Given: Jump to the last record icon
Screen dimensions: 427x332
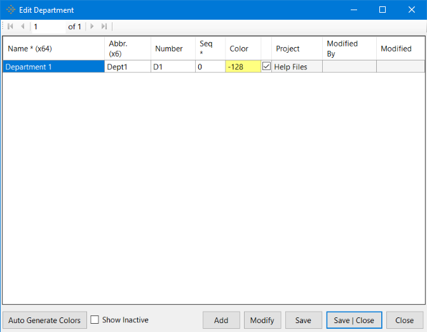Looking at the screenshot, I should click(104, 27).
